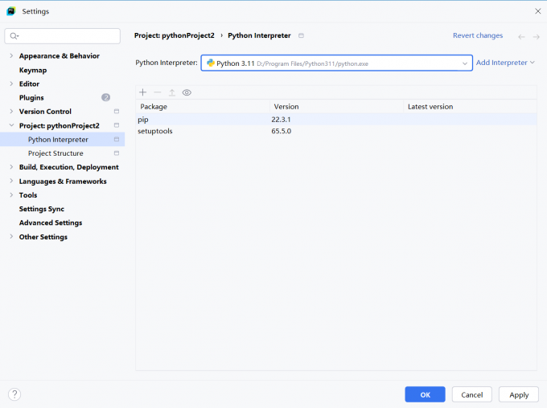
Task: Click the uninstall package minus icon
Action: tap(158, 92)
